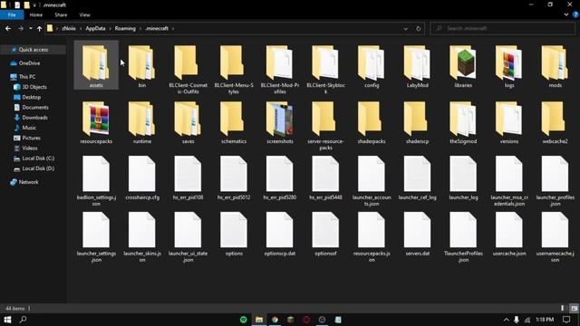Go back with the Back arrow

point(8,28)
